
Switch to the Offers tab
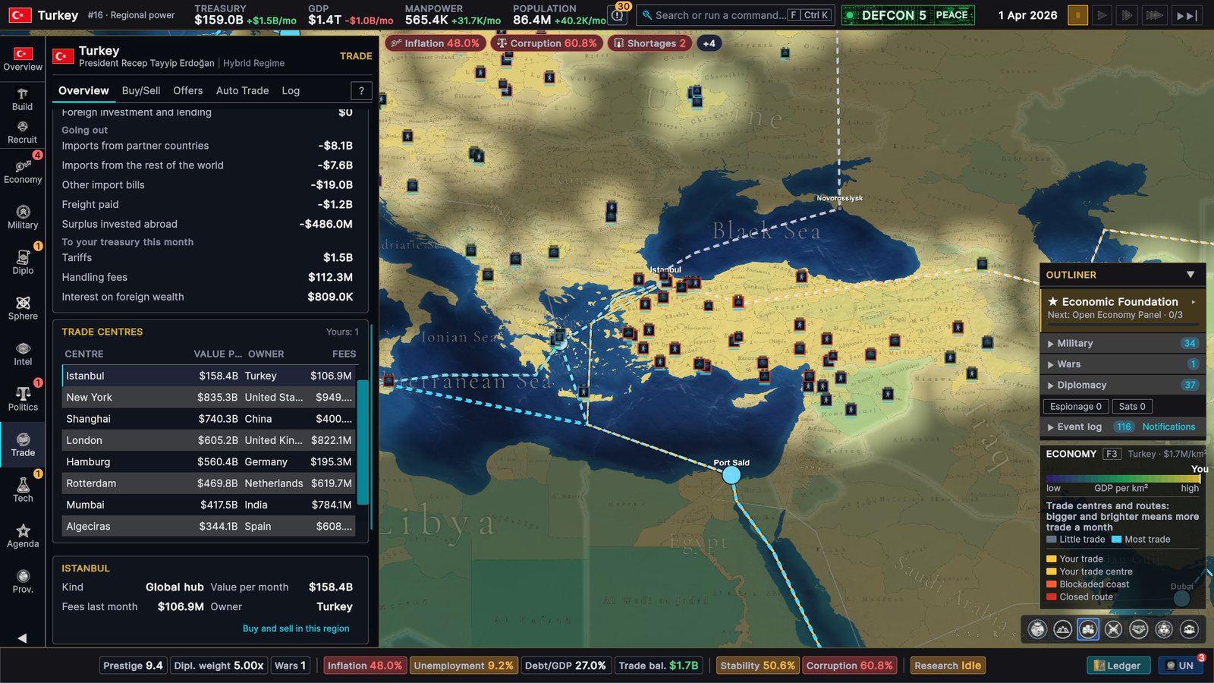[x=188, y=90]
